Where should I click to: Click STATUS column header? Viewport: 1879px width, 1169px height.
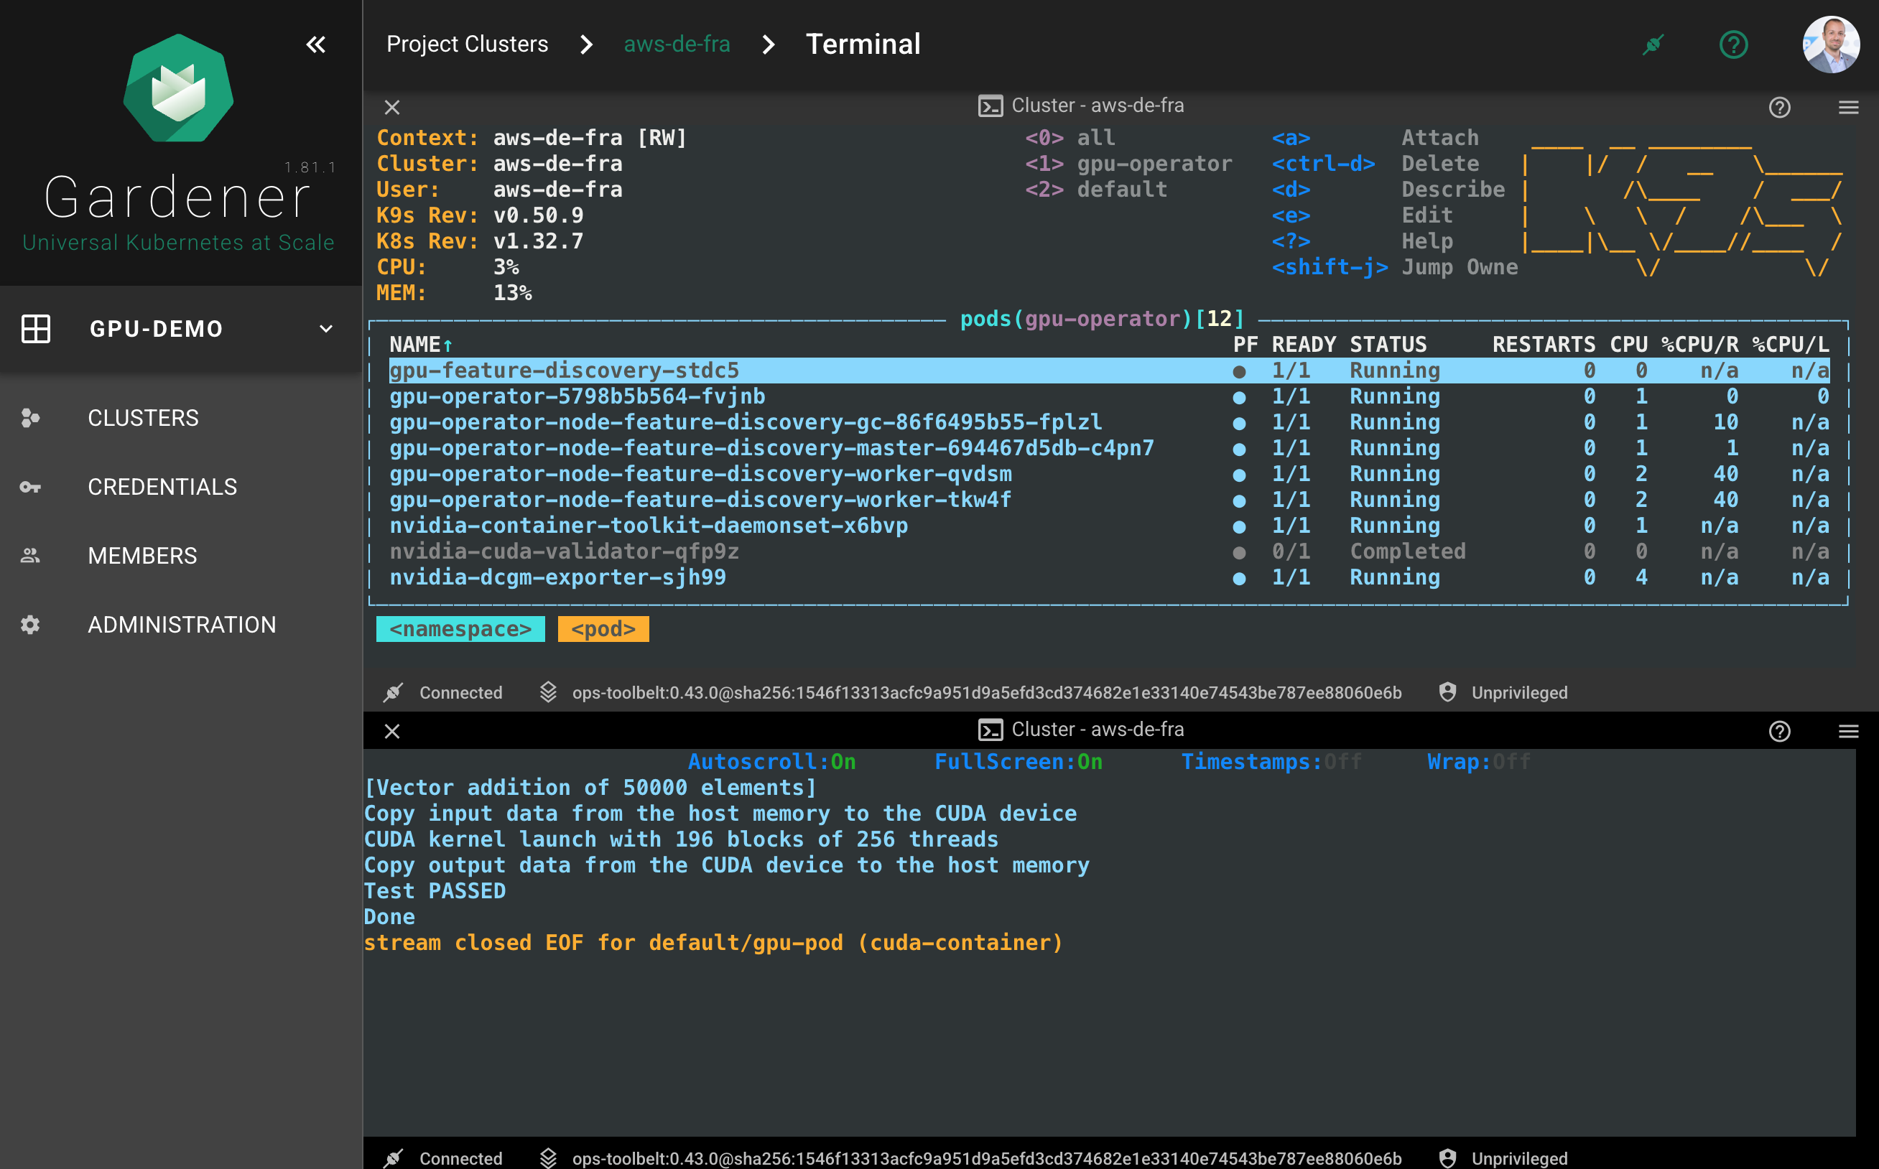(x=1388, y=345)
